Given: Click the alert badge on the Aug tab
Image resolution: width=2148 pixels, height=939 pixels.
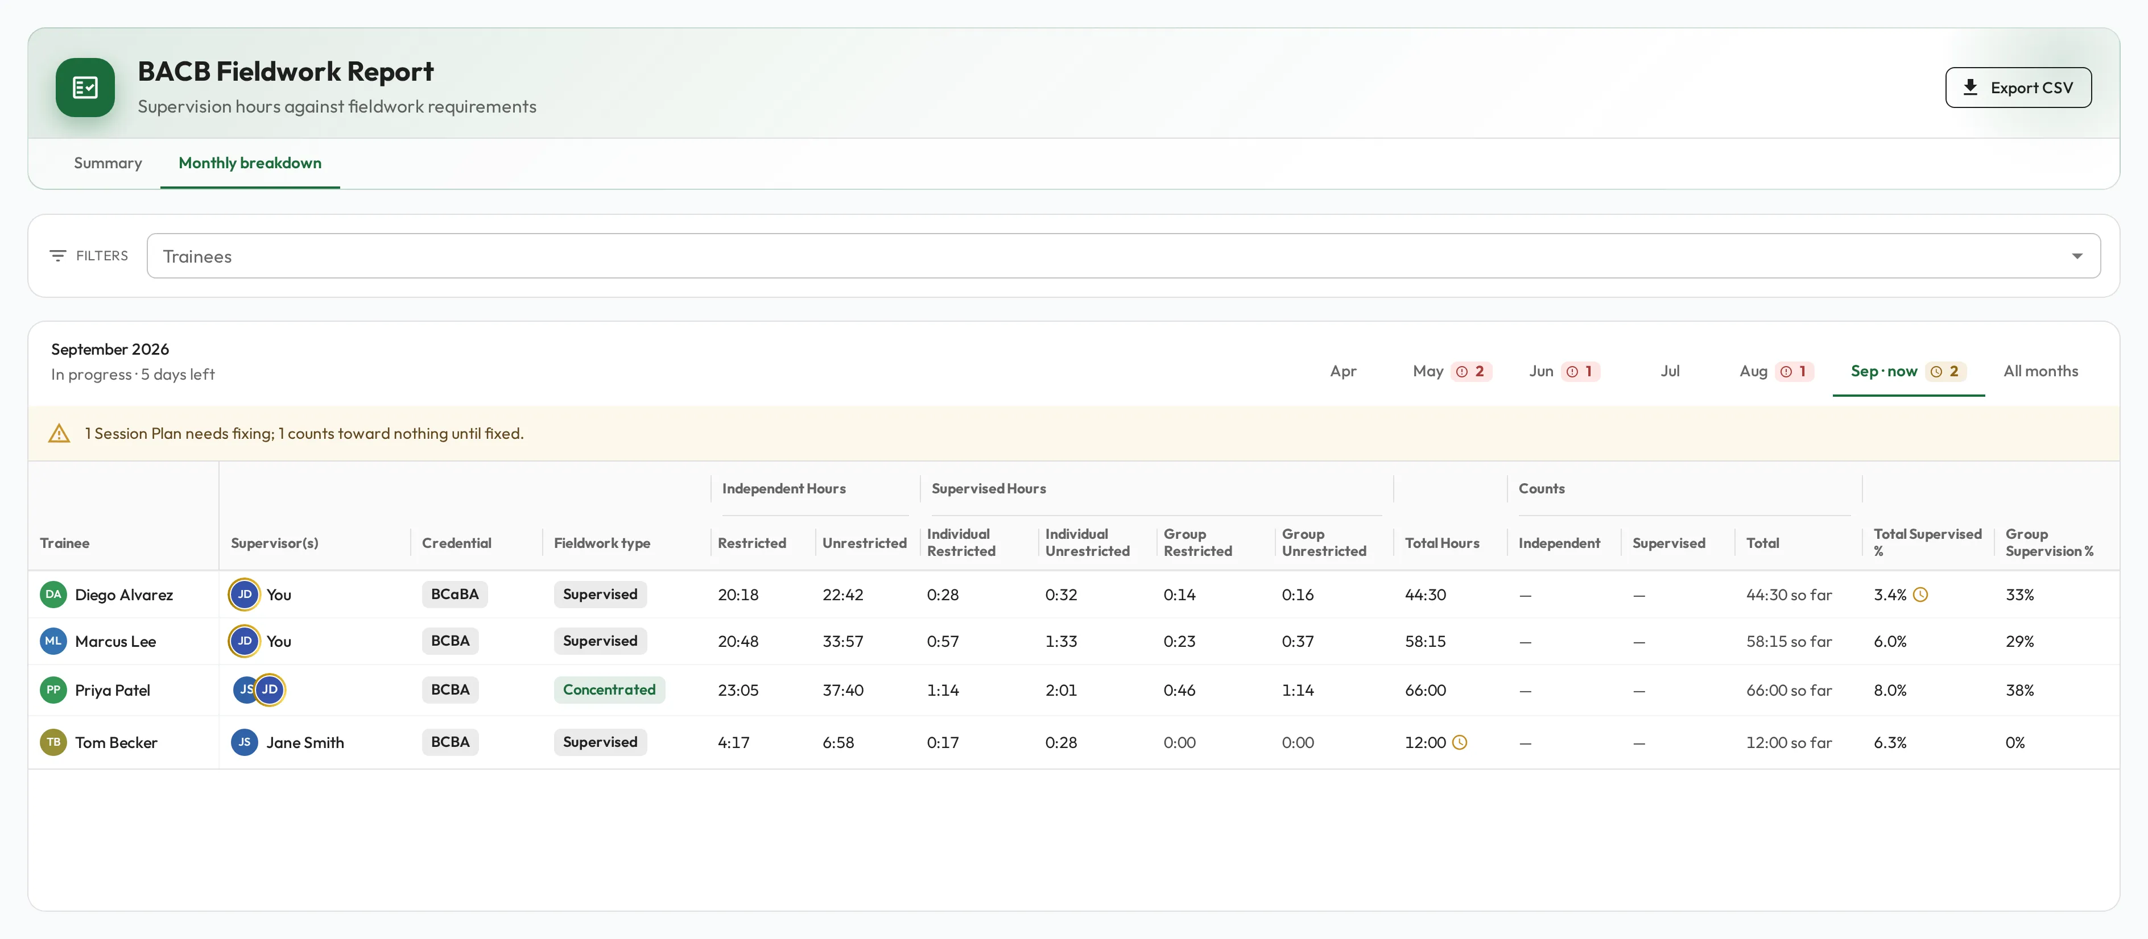Looking at the screenshot, I should coord(1794,372).
